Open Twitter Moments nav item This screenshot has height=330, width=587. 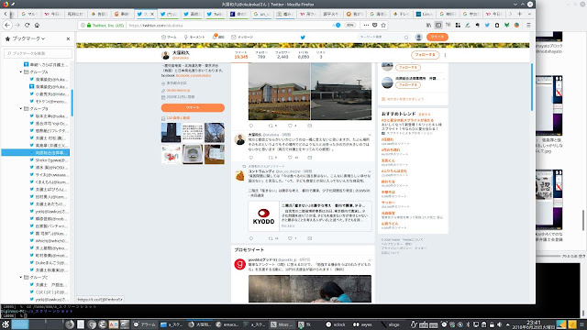point(194,37)
